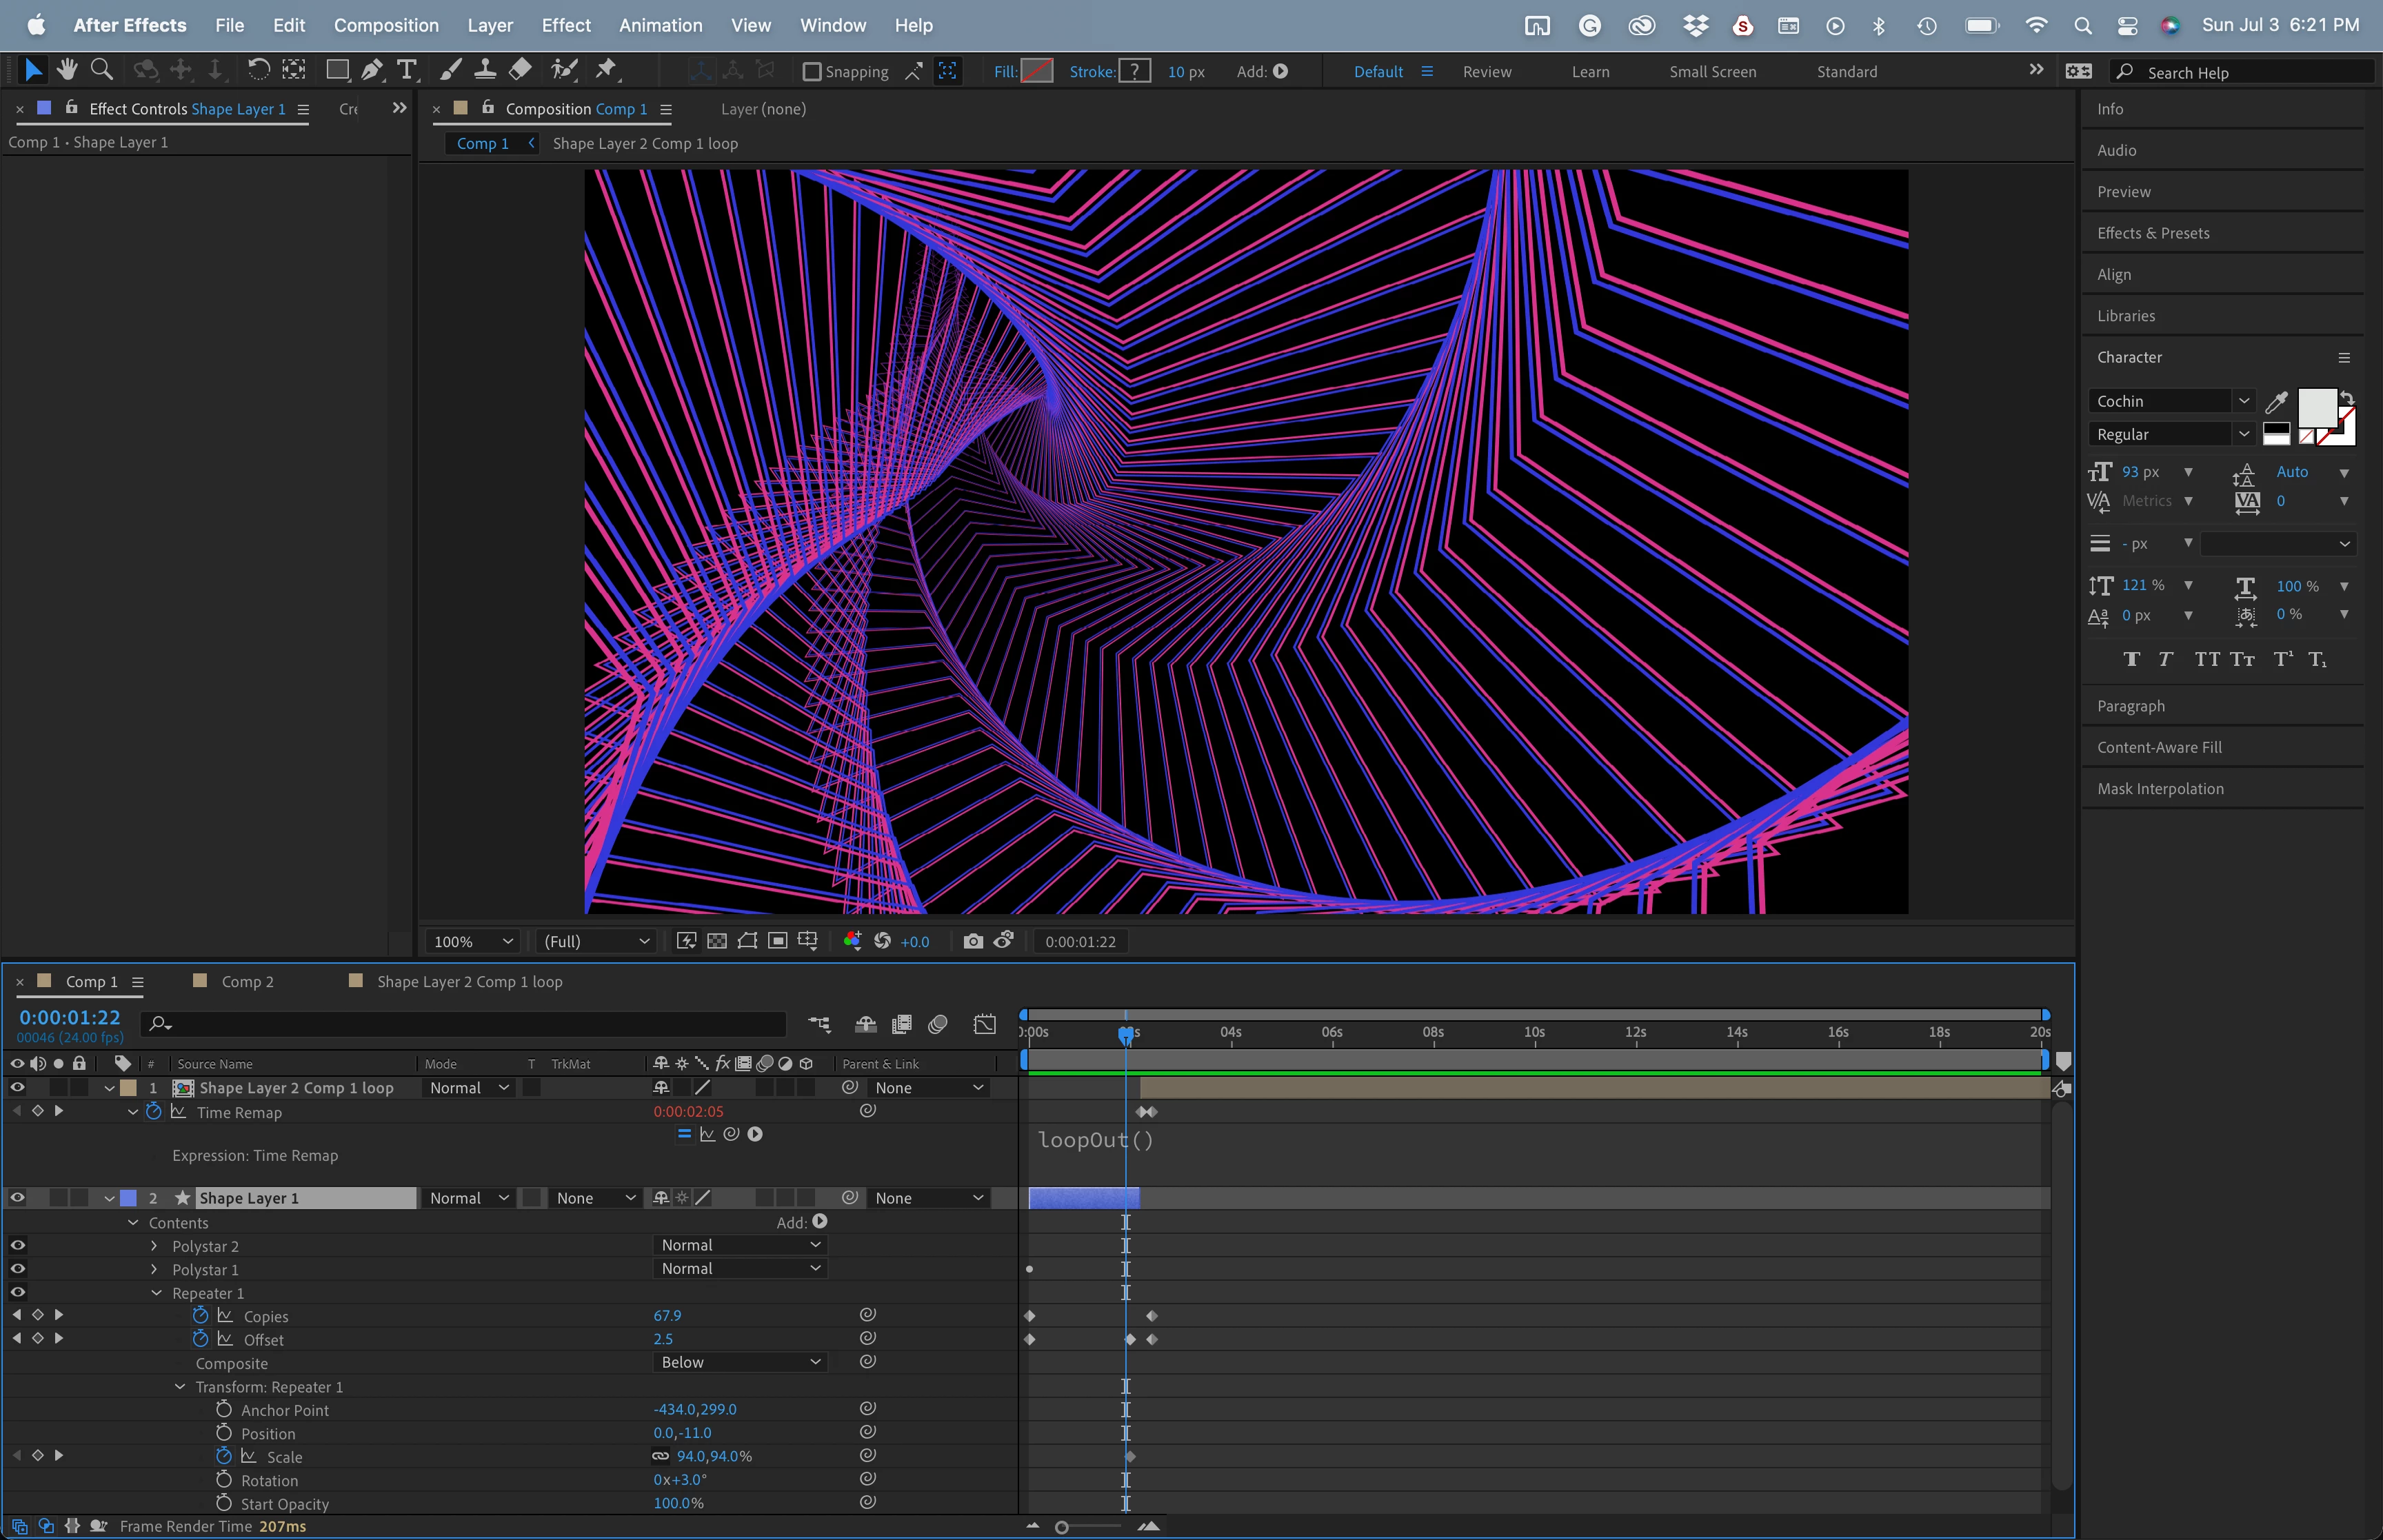Select the Pen tool in toolbar

coord(371,70)
